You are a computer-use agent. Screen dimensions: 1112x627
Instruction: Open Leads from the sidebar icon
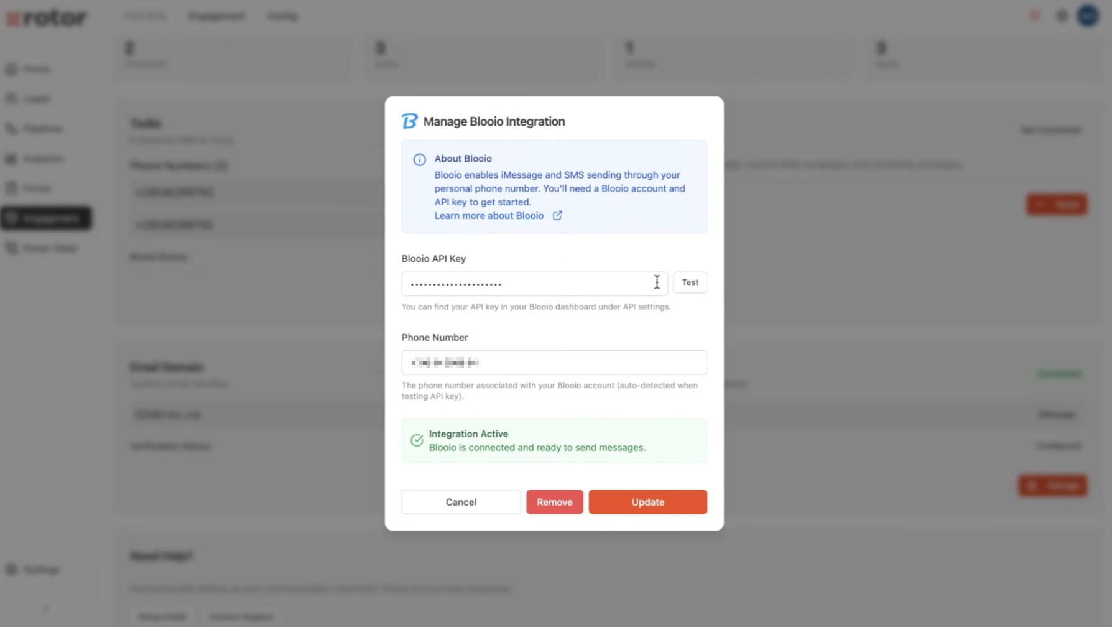click(11, 98)
